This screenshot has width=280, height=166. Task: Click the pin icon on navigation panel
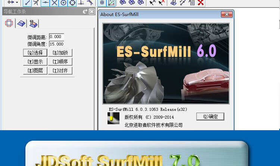(x=85, y=12)
